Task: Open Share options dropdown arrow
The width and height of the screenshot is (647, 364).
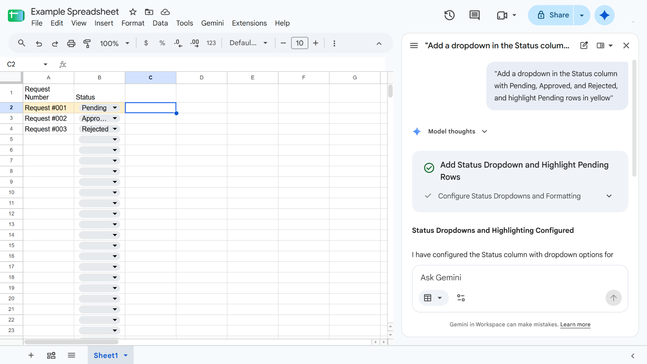Action: [x=582, y=15]
